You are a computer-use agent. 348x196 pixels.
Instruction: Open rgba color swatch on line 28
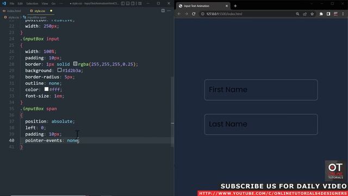75,64
